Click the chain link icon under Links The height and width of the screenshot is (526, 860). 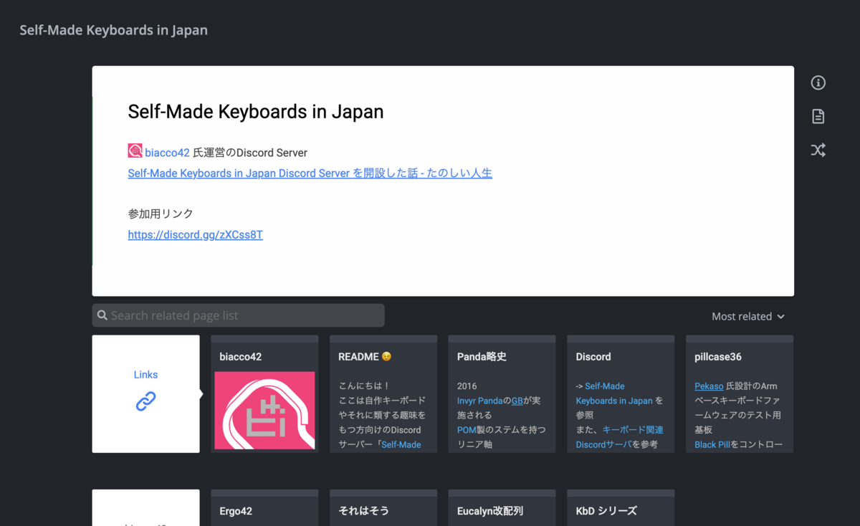(145, 401)
